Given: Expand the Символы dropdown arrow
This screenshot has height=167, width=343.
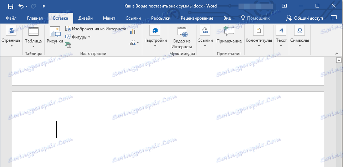Looking at the screenshot, I should pyautogui.click(x=300, y=46).
